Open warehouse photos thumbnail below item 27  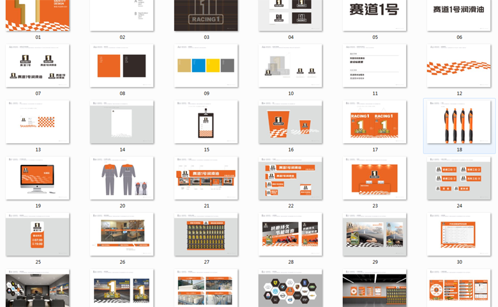206,288
